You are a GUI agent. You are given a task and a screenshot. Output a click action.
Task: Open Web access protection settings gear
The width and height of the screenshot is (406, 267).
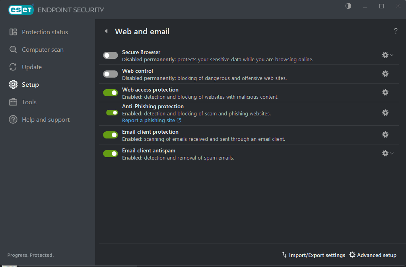[x=385, y=92]
